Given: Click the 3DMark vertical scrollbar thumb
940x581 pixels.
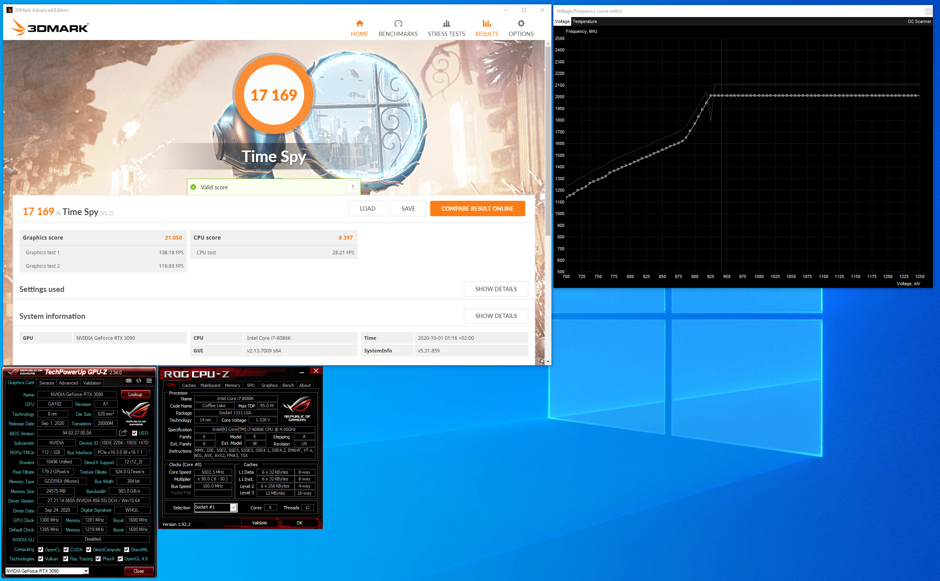Looking at the screenshot, I should point(548,141).
